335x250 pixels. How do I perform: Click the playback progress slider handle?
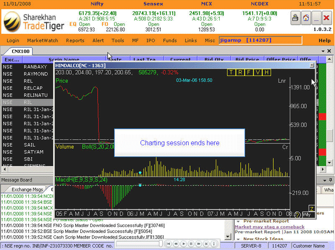tap(161, 244)
